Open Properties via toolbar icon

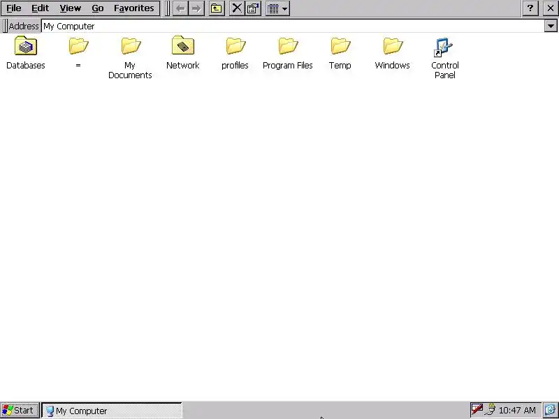(x=253, y=8)
